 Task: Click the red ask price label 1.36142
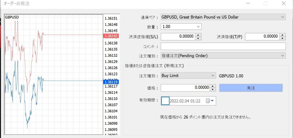coord(110,36)
